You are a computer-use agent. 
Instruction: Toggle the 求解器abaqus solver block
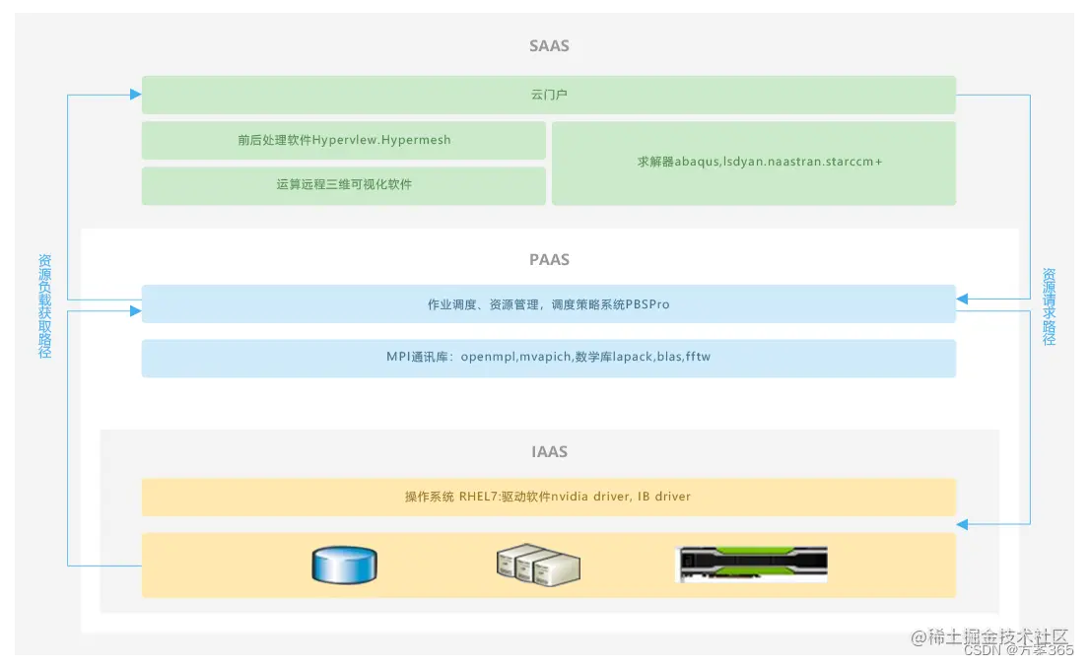click(x=754, y=162)
